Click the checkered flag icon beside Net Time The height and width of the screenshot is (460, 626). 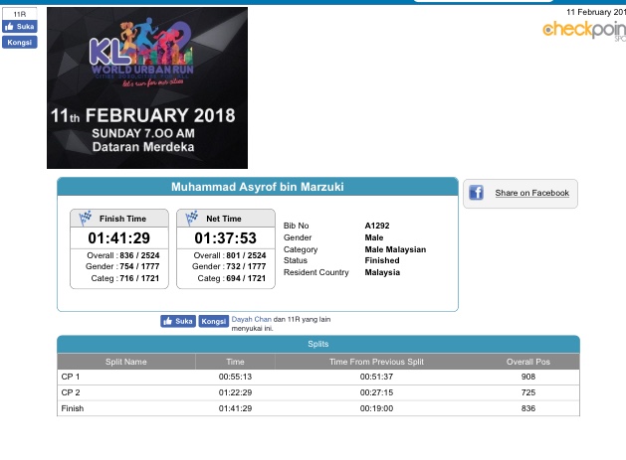tap(192, 218)
